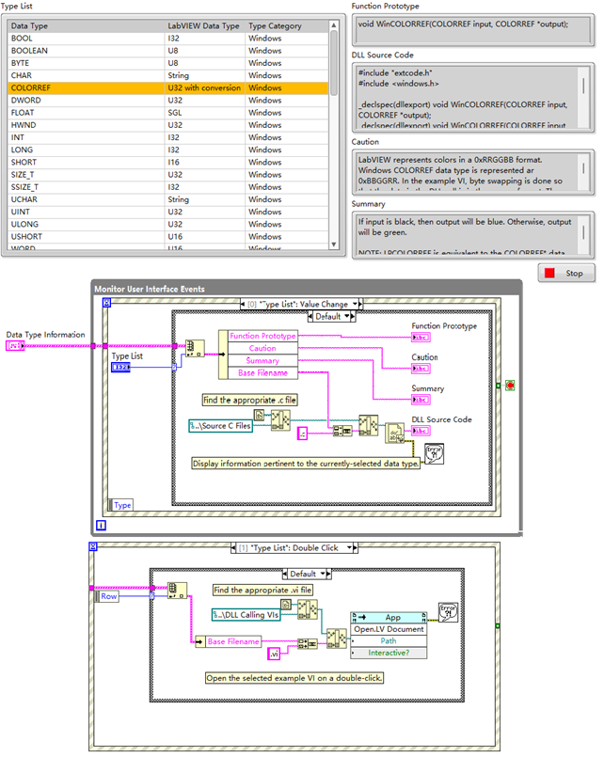
Task: Go to next event case of Double Click structure
Action: click(x=356, y=548)
